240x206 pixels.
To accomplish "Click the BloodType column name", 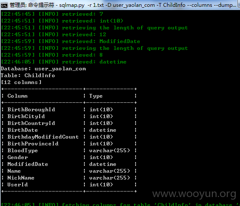I will (x=23, y=151).
